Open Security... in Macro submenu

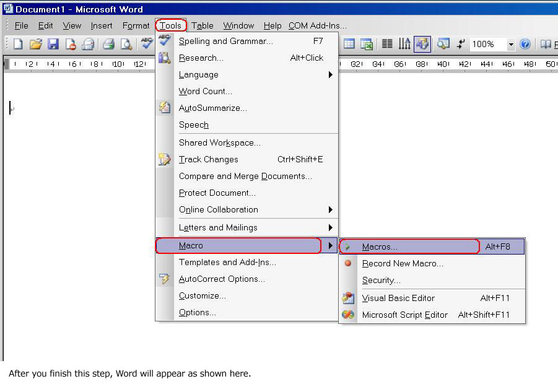pyautogui.click(x=432, y=280)
